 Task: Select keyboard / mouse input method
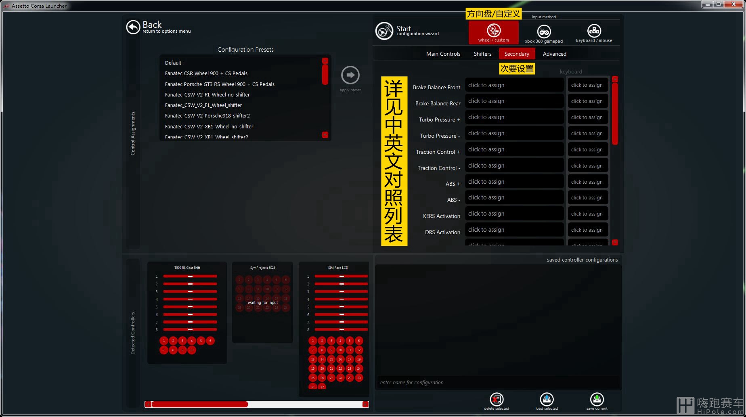click(594, 34)
